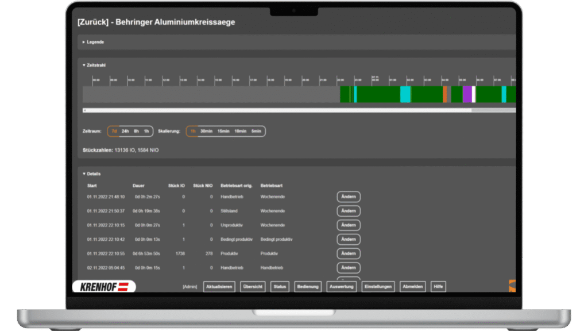Refresh data with the Aktualisieren button
Viewport: 588px width, 331px height.
[x=219, y=287]
